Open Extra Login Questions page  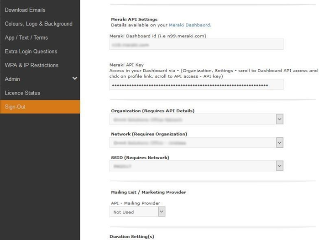pos(31,51)
